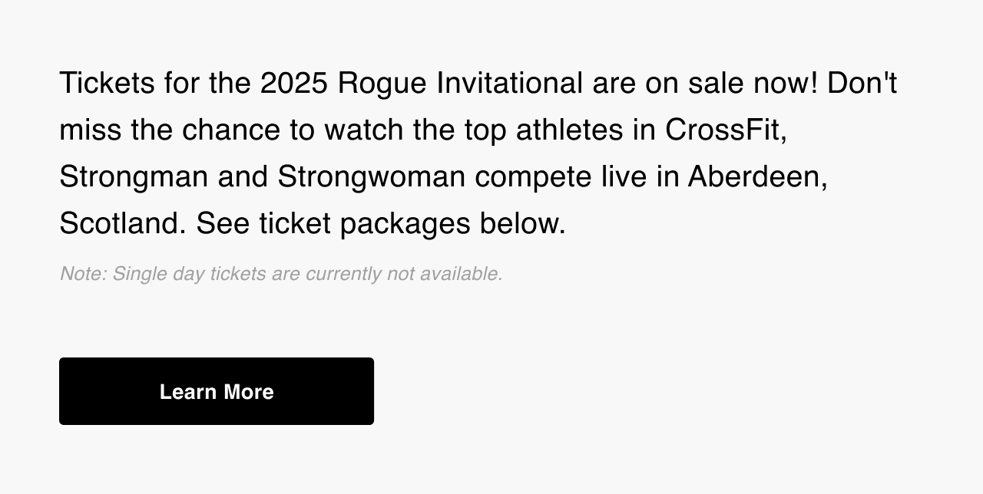Click the Learn More button
983x494 pixels.
[217, 391]
